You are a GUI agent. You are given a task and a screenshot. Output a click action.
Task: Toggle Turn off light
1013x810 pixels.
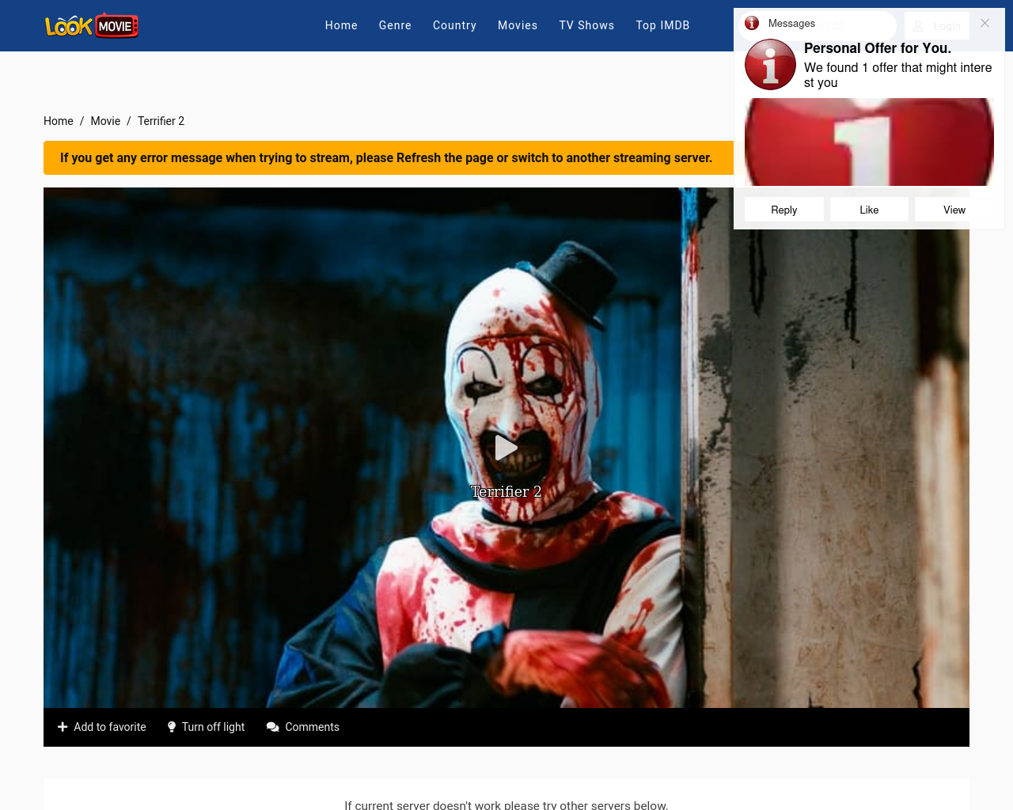tap(206, 727)
